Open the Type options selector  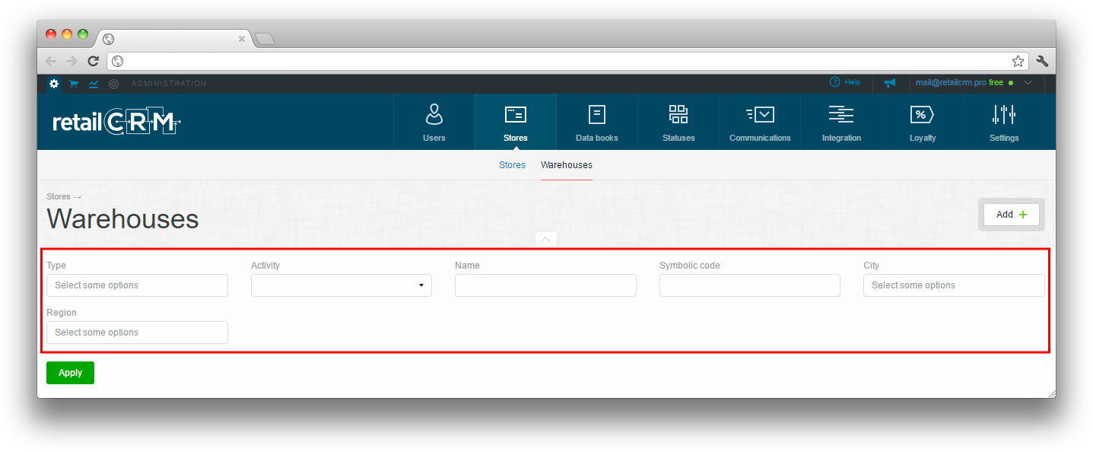137,285
